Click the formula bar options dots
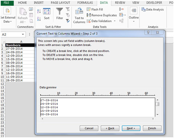 point(29,34)
